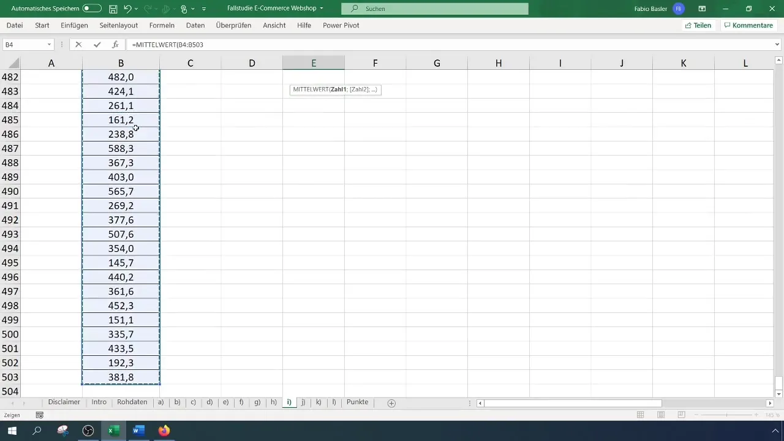The width and height of the screenshot is (784, 441).
Task: Click the zoom slider in the status bar
Action: 726,415
